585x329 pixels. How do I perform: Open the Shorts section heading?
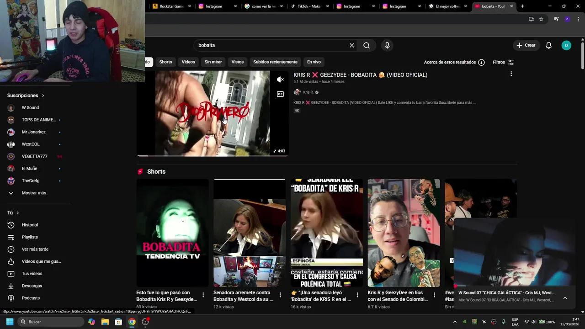[156, 172]
